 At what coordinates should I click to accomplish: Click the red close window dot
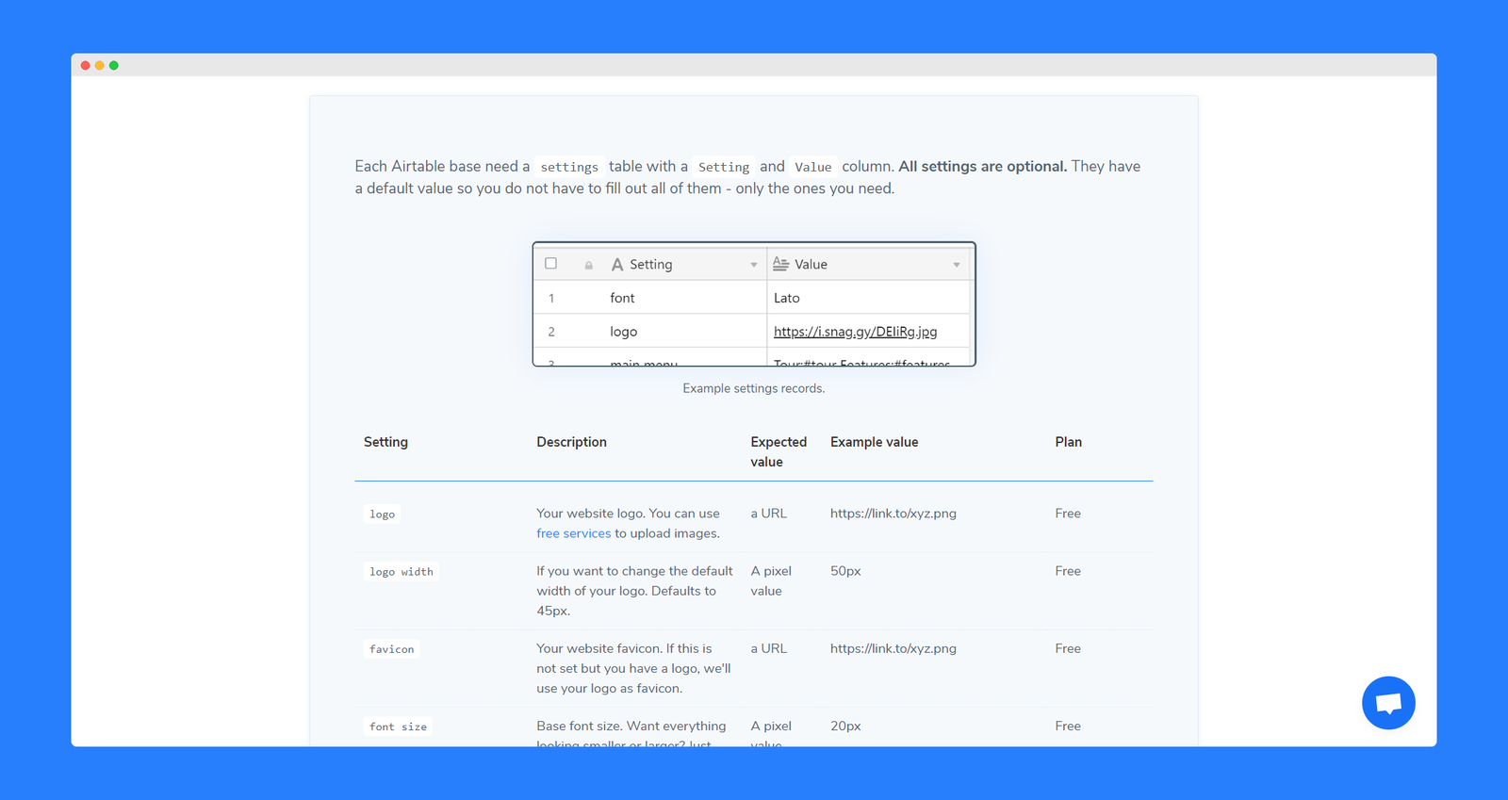(x=86, y=65)
